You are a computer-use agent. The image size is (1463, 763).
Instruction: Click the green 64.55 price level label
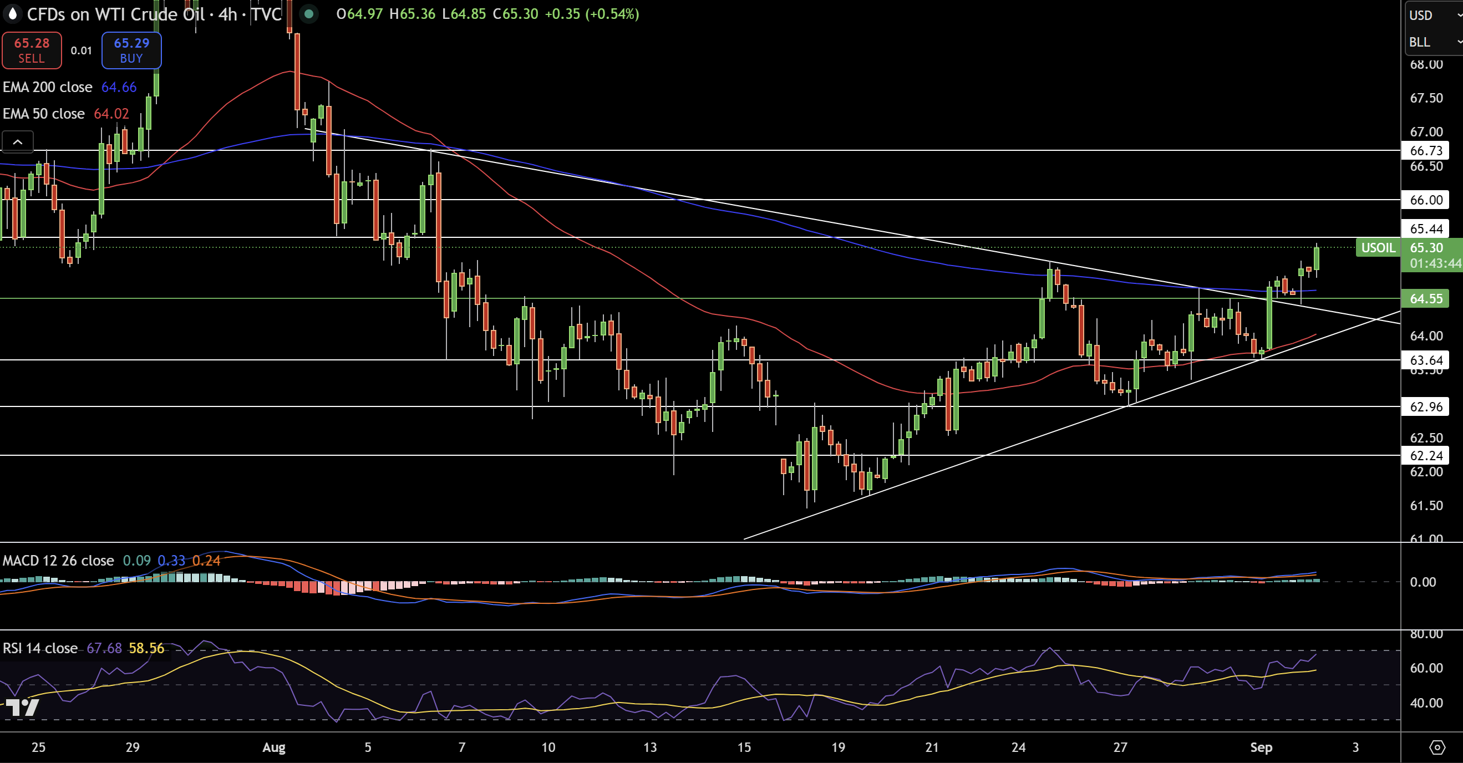click(x=1425, y=299)
